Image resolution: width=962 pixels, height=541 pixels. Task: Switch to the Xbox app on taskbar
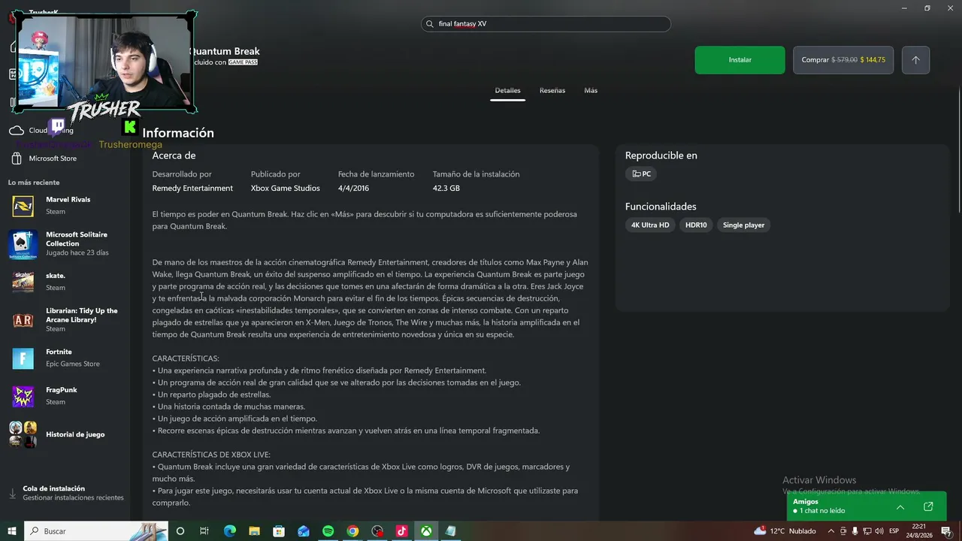click(x=426, y=531)
